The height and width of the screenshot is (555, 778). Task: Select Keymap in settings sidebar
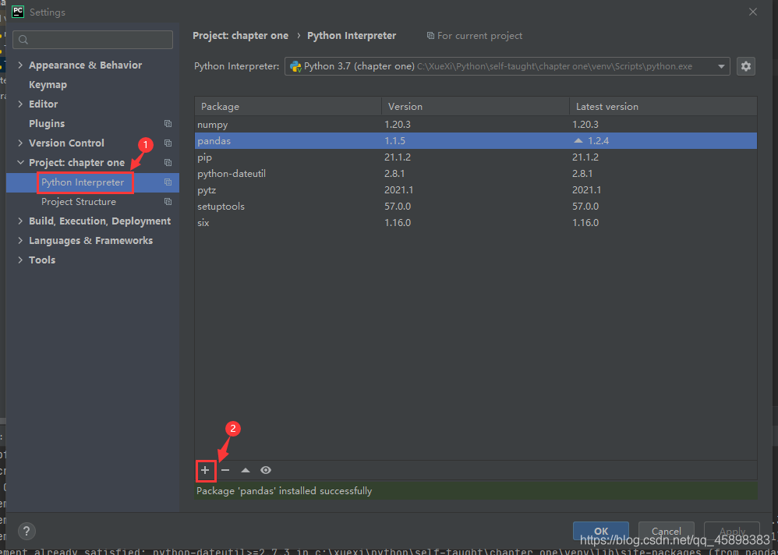point(48,85)
